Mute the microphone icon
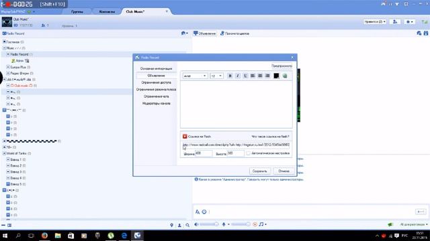430x241 pixels. click(224, 224)
